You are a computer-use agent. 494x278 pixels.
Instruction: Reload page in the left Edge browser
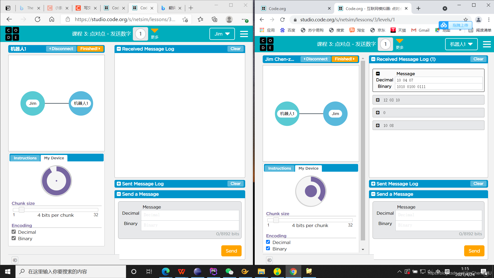(38, 19)
